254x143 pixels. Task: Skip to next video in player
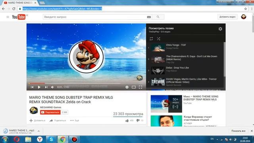[x=46, y=87]
